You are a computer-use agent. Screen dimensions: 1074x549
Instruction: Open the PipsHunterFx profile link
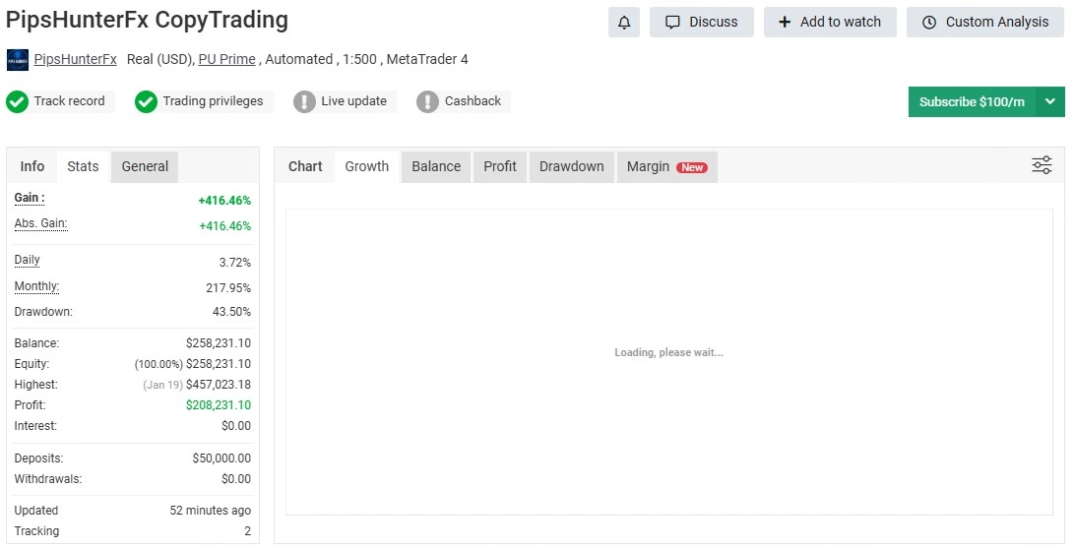(75, 59)
